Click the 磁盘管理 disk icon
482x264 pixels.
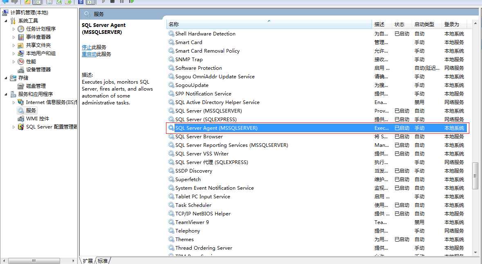pos(20,86)
